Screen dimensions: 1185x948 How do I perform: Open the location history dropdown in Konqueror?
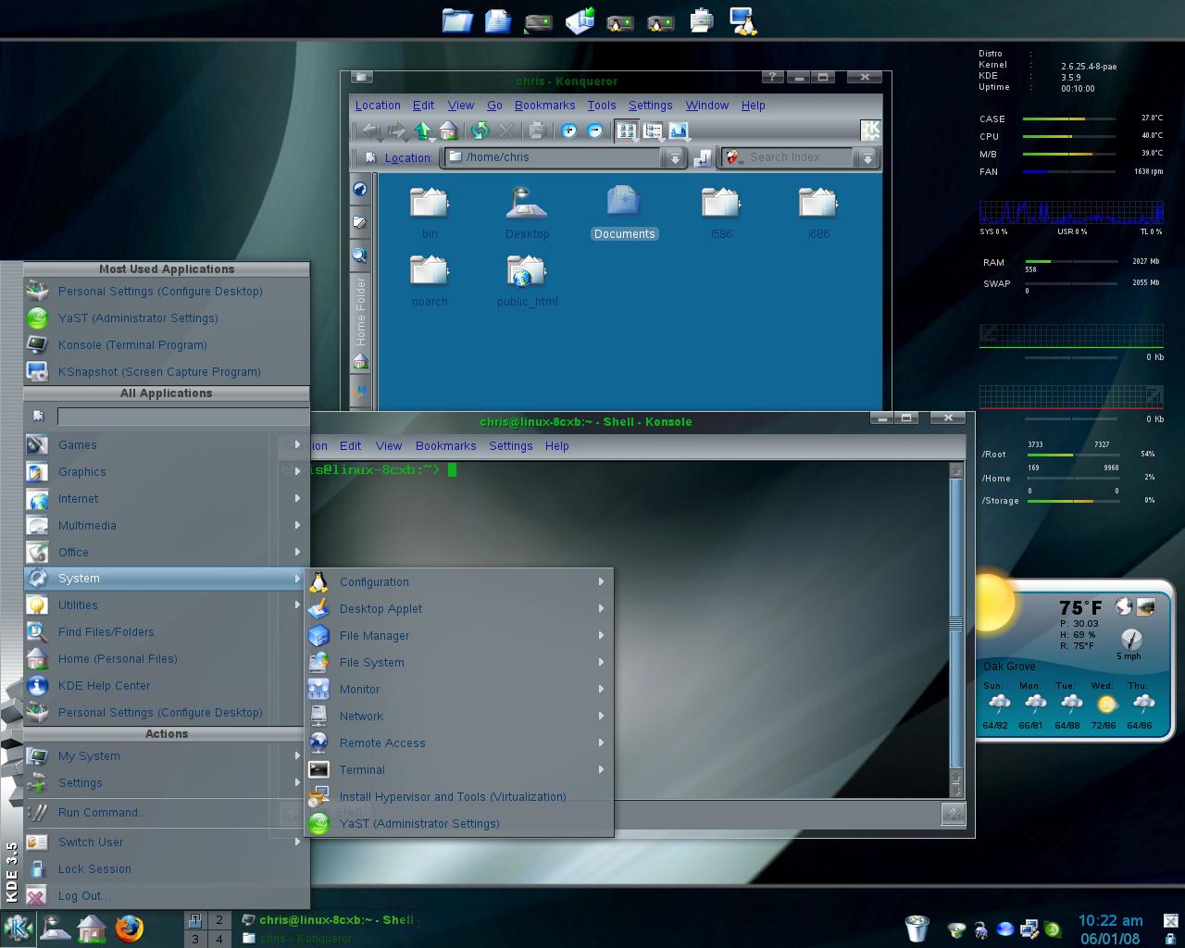(x=675, y=158)
